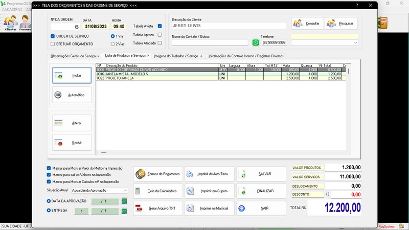409x230 pixels.
Task: Open Formas de Pagamento
Action: [157, 174]
